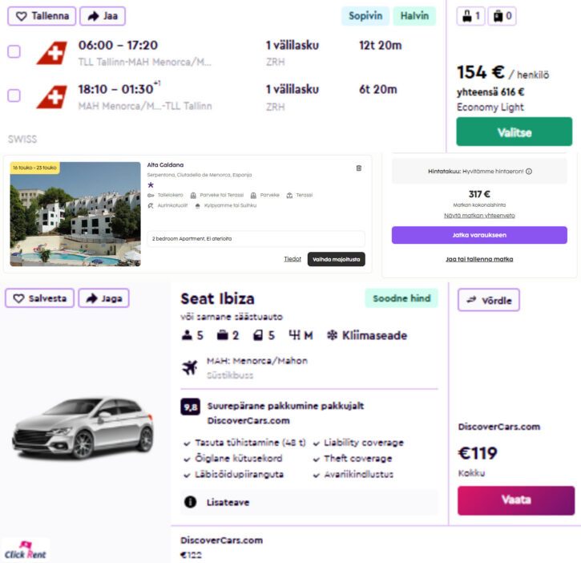Click the Lisateave info icon
The image size is (581, 563).
pyautogui.click(x=191, y=502)
